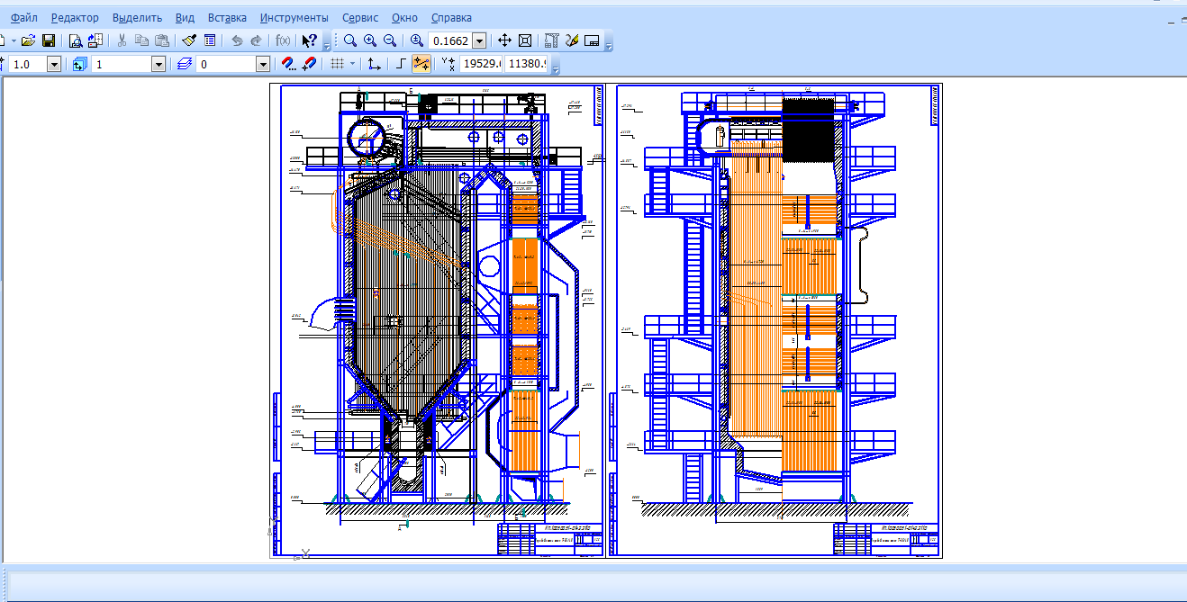The width and height of the screenshot is (1187, 602).
Task: Open the zoom scale 0.1662 dropdown
Action: (479, 40)
